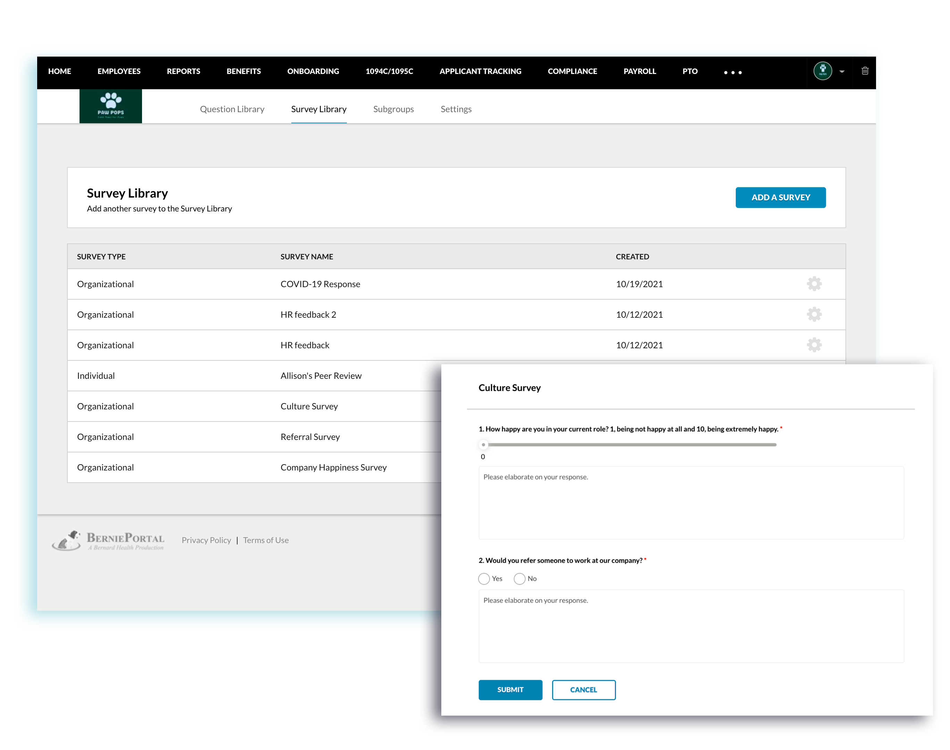Switch to the Question Library tab

click(x=232, y=109)
